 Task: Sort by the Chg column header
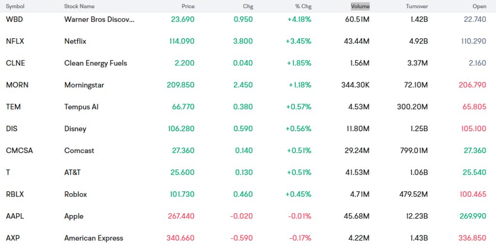[248, 6]
